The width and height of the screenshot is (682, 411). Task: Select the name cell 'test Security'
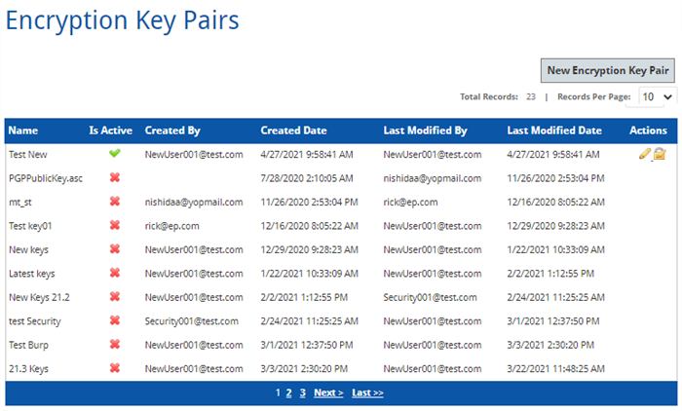coord(35,321)
